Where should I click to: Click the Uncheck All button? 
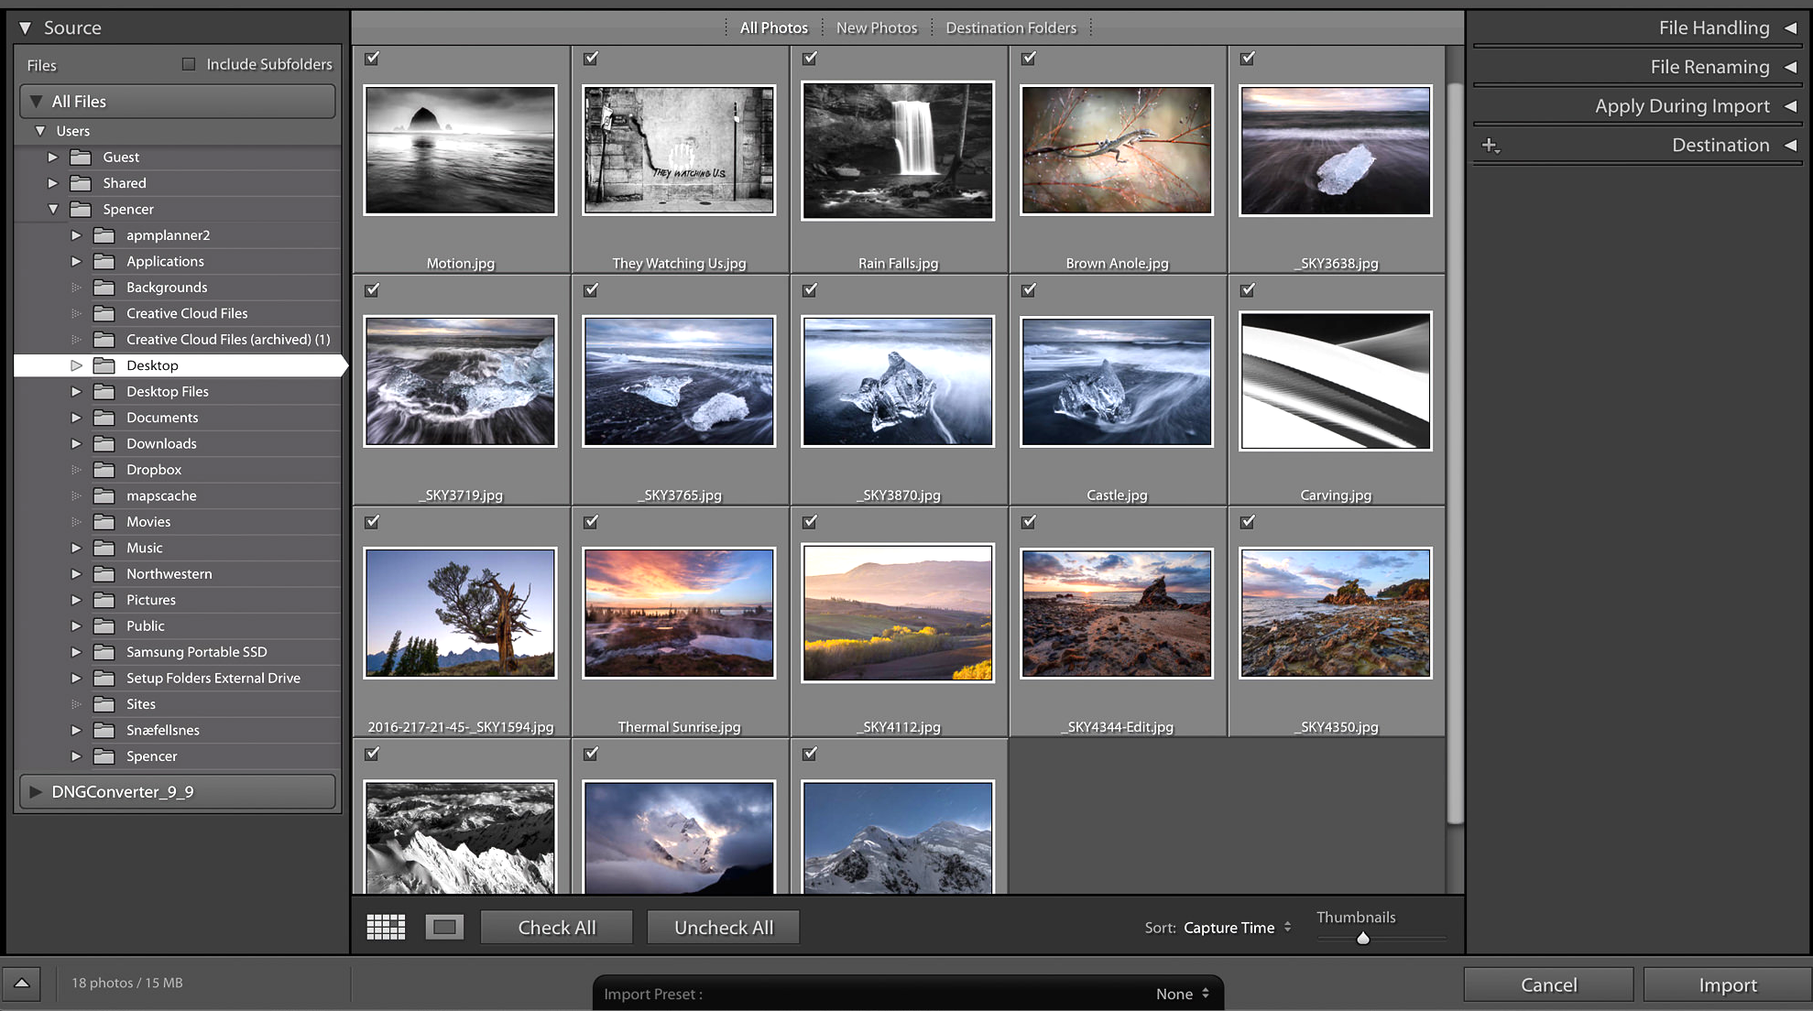723,927
